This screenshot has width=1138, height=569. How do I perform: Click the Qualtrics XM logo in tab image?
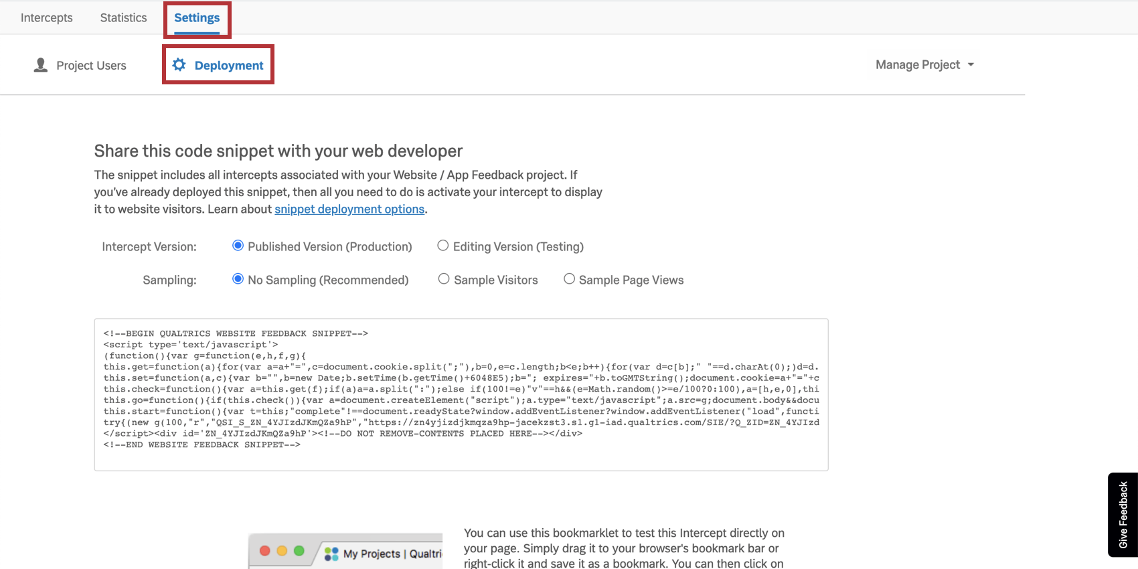[x=331, y=554]
